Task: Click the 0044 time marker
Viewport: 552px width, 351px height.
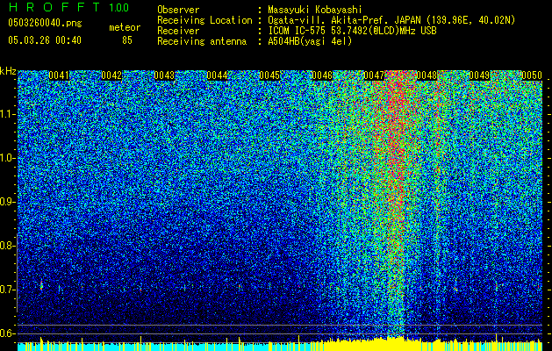Action: point(217,75)
